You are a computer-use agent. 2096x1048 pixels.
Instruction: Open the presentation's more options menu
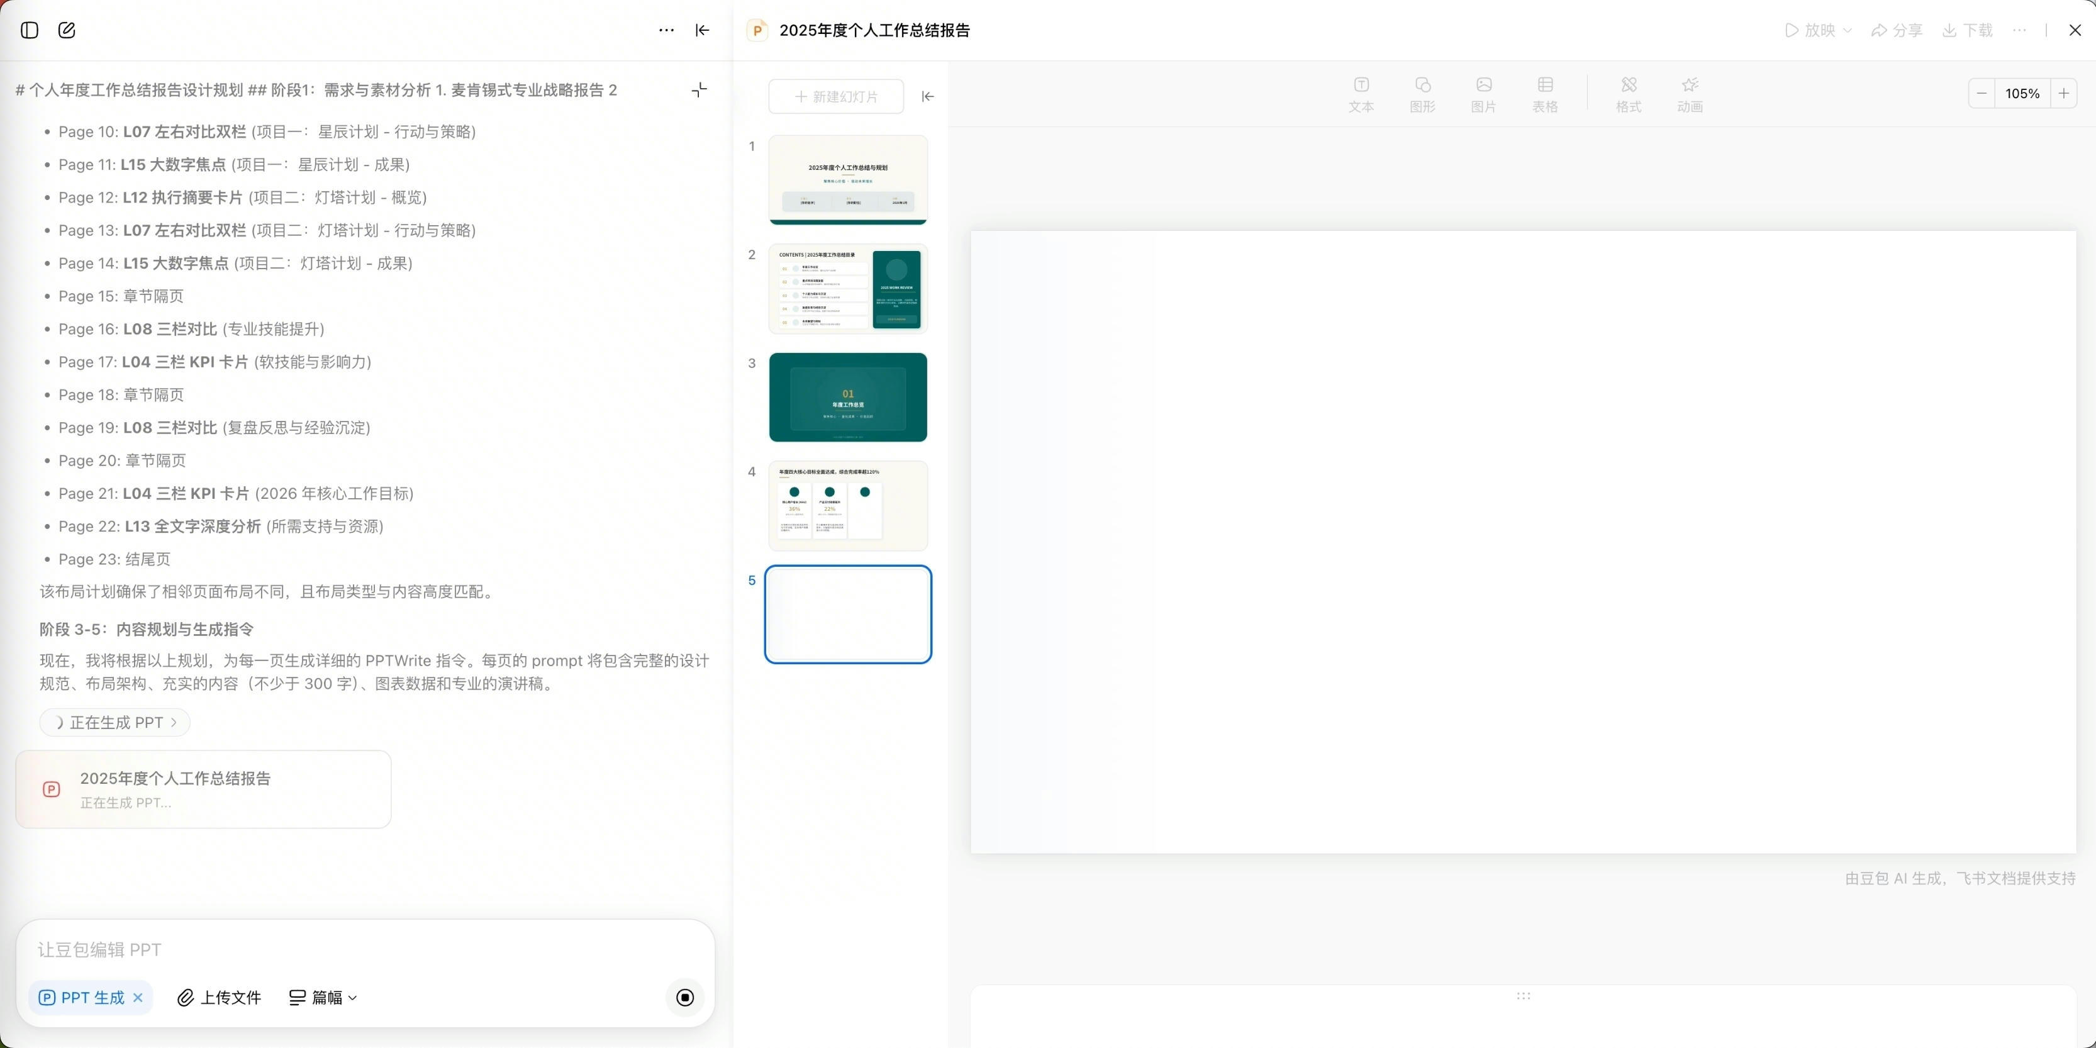[x=2021, y=30]
